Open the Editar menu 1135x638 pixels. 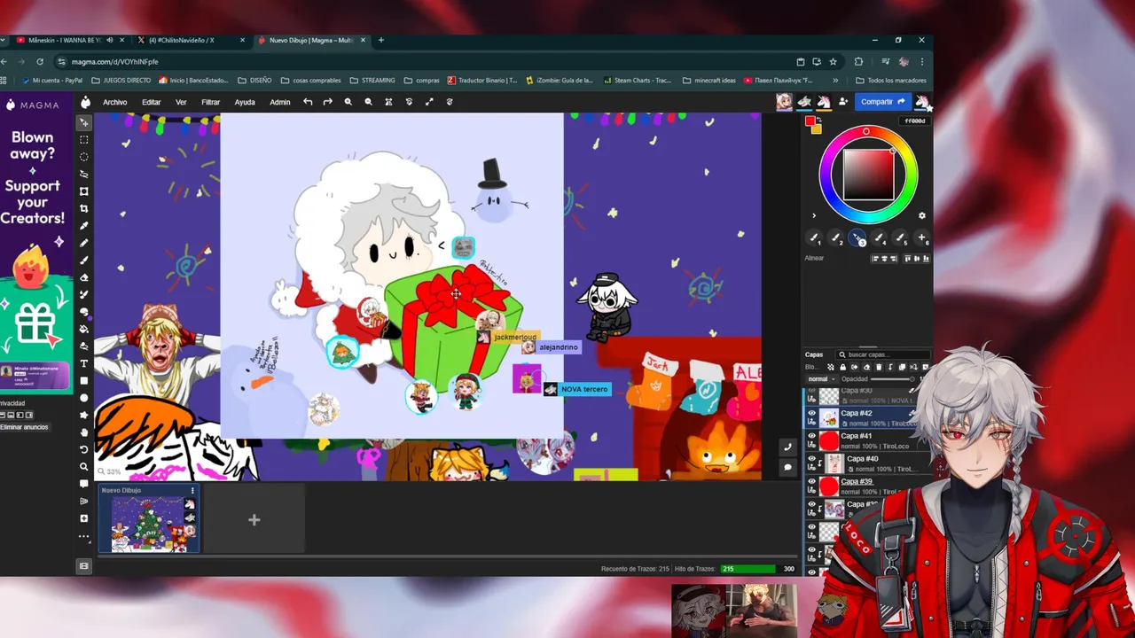click(152, 102)
